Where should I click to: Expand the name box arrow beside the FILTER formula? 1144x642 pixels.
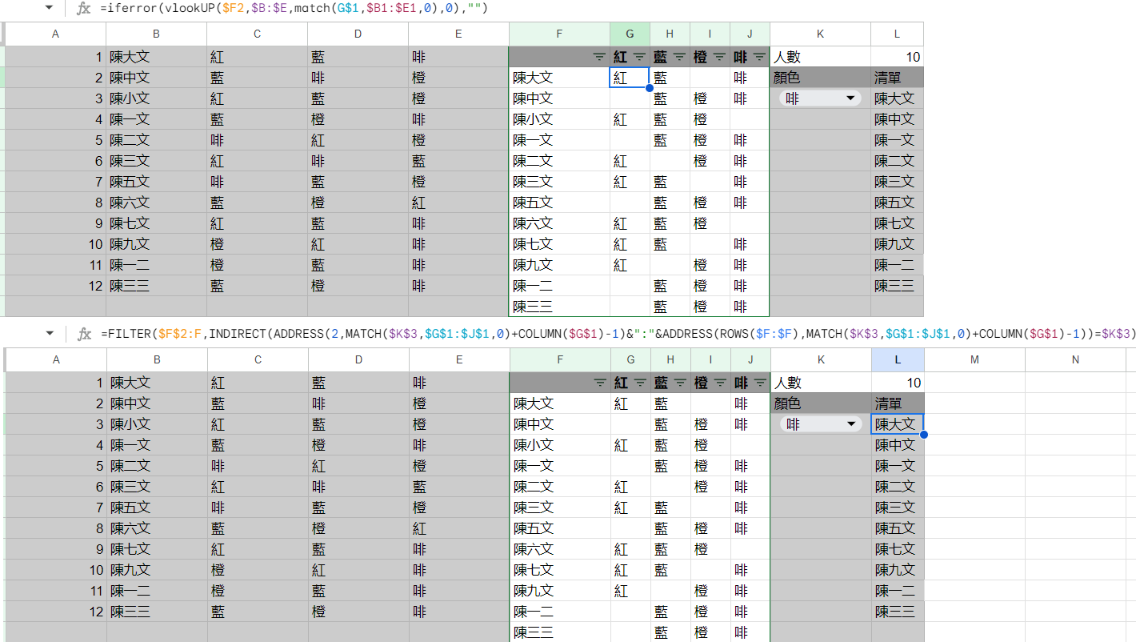[x=50, y=333]
